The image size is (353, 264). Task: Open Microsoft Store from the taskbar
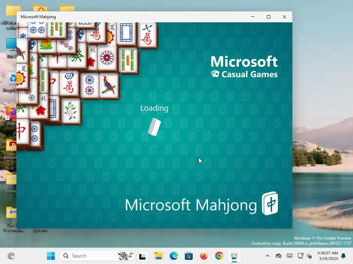(189, 256)
